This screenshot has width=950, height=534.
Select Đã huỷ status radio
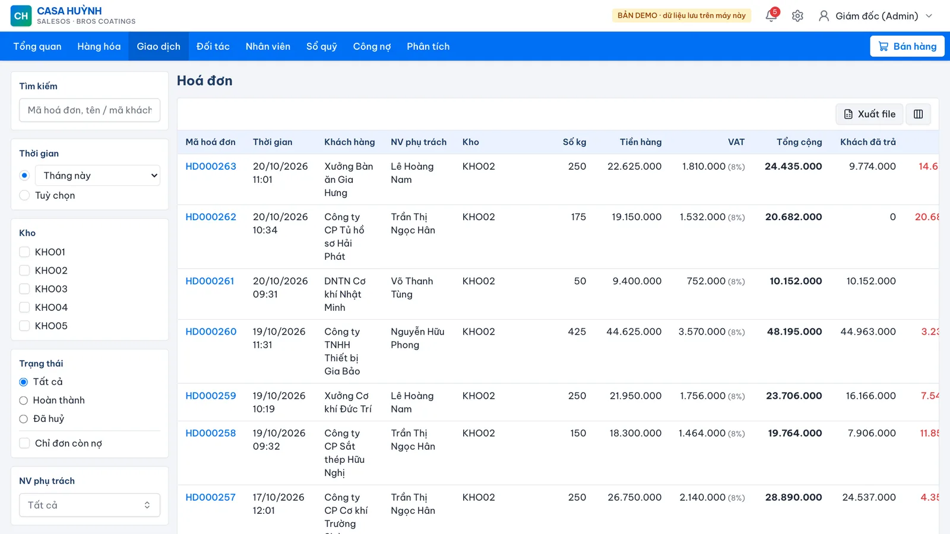click(x=24, y=419)
